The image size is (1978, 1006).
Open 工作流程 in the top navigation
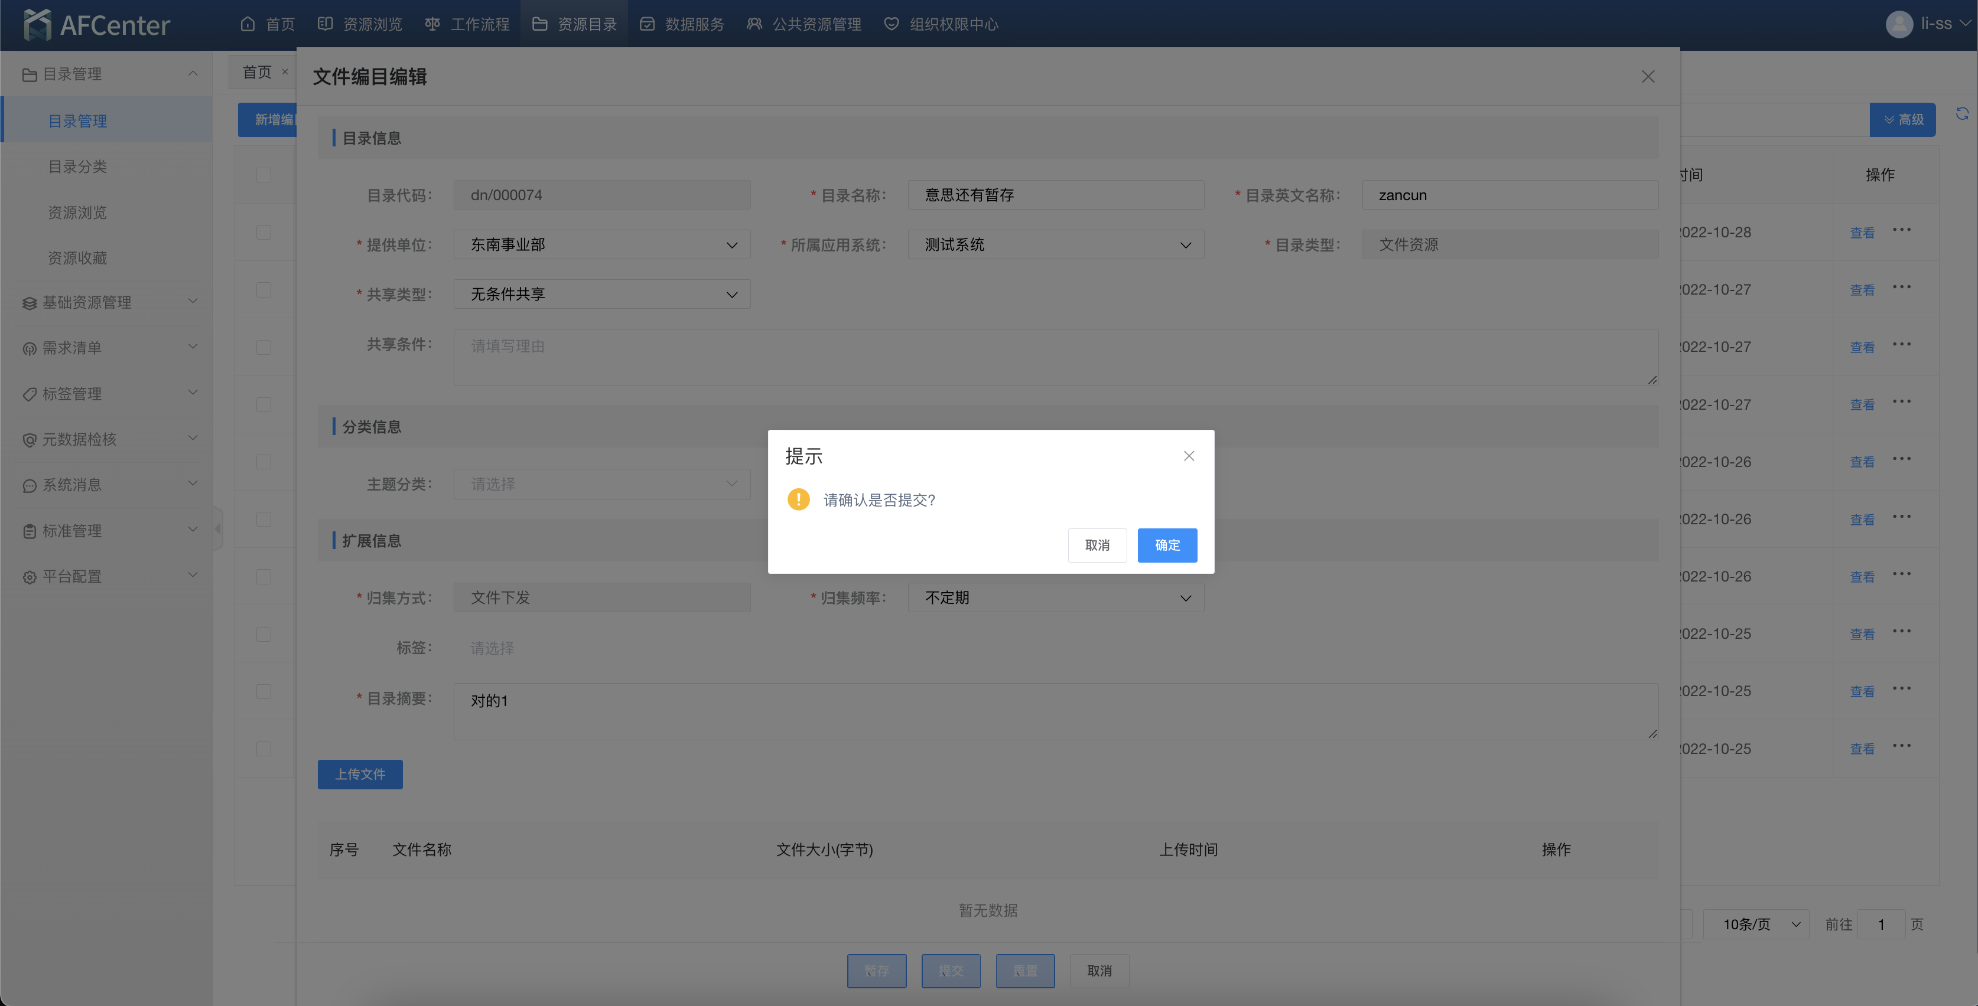(x=467, y=24)
